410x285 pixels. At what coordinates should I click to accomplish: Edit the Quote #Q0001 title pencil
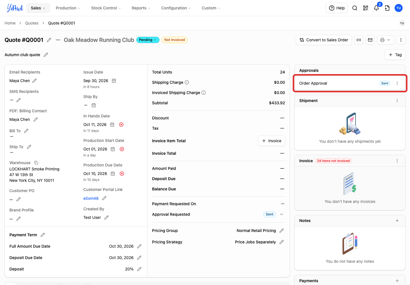(49, 40)
